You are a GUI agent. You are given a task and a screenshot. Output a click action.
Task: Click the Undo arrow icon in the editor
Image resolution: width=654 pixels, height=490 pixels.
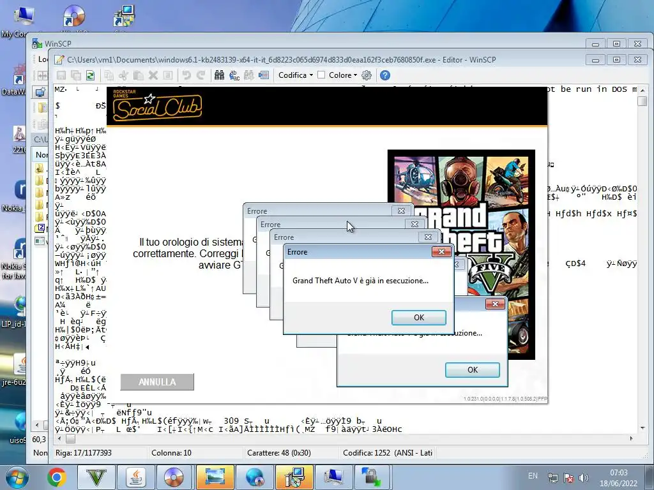coord(186,75)
